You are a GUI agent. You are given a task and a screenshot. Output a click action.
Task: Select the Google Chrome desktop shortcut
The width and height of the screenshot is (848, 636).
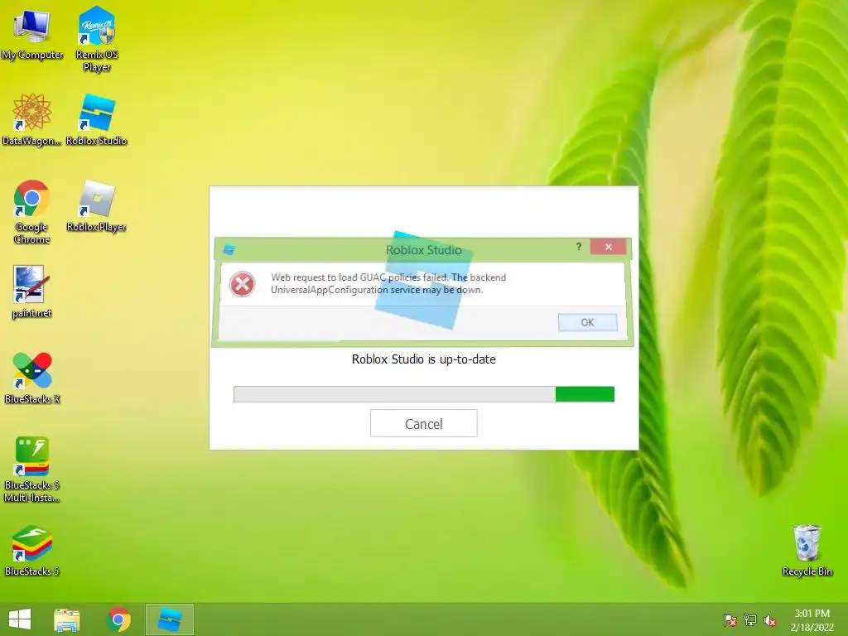(32, 211)
